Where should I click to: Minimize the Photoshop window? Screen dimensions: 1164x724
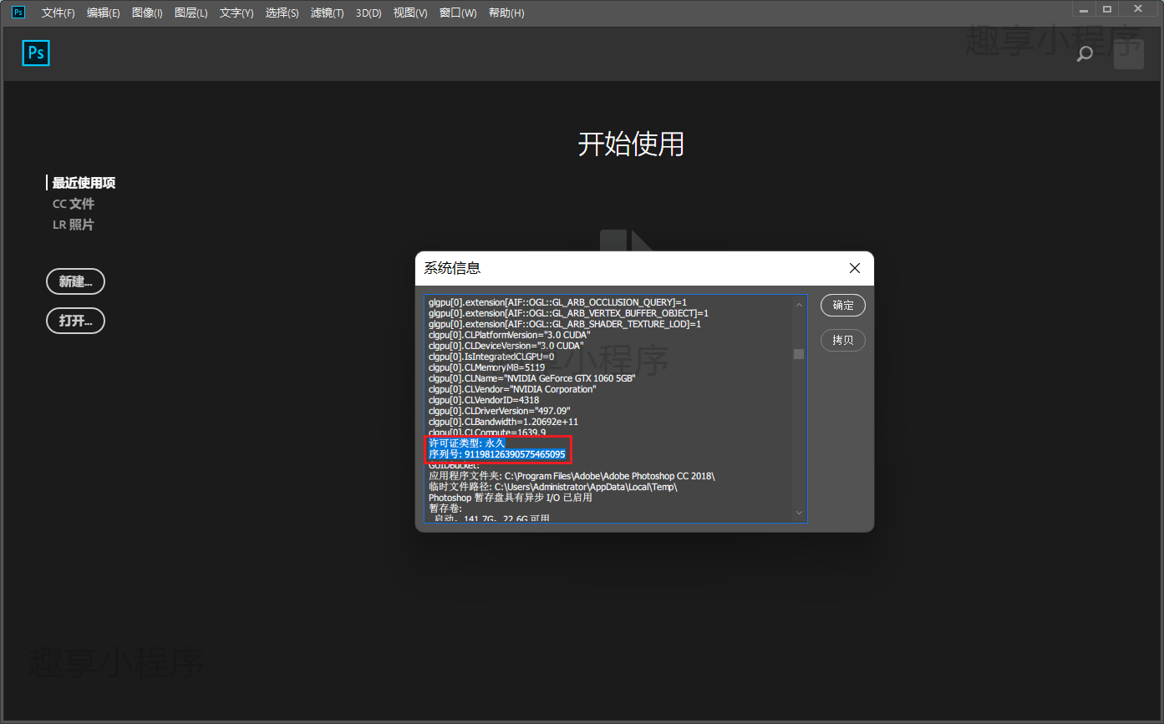(1084, 9)
